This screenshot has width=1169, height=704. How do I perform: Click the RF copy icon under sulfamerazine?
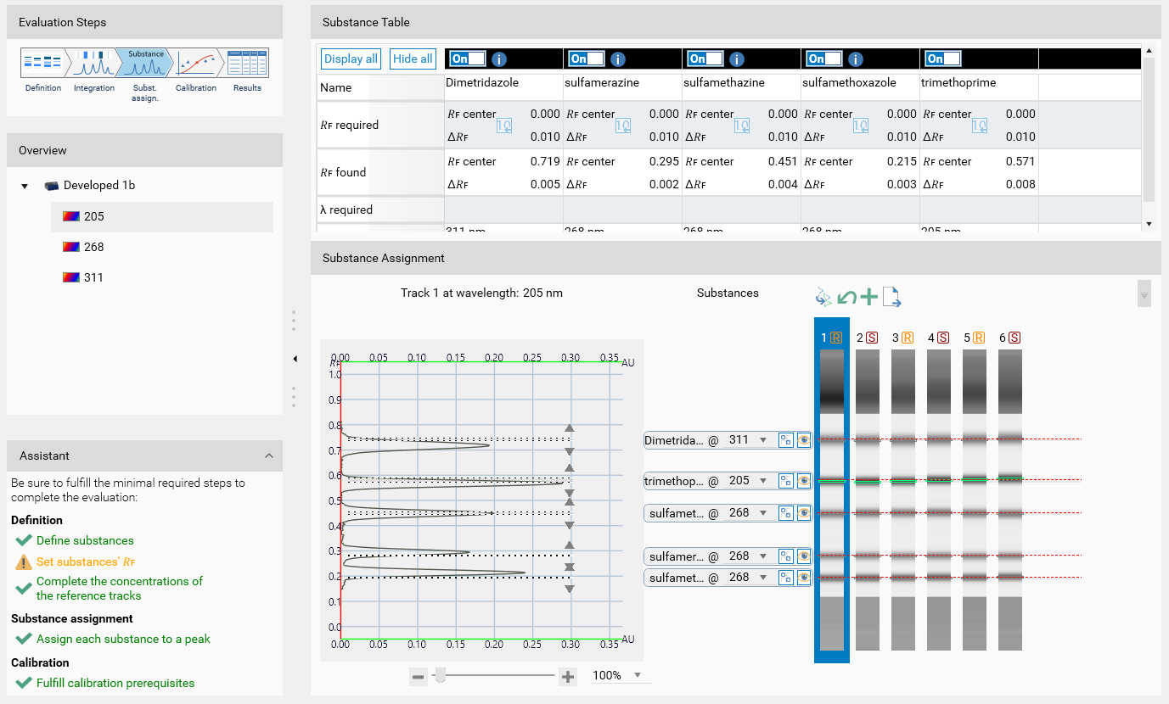pos(622,126)
